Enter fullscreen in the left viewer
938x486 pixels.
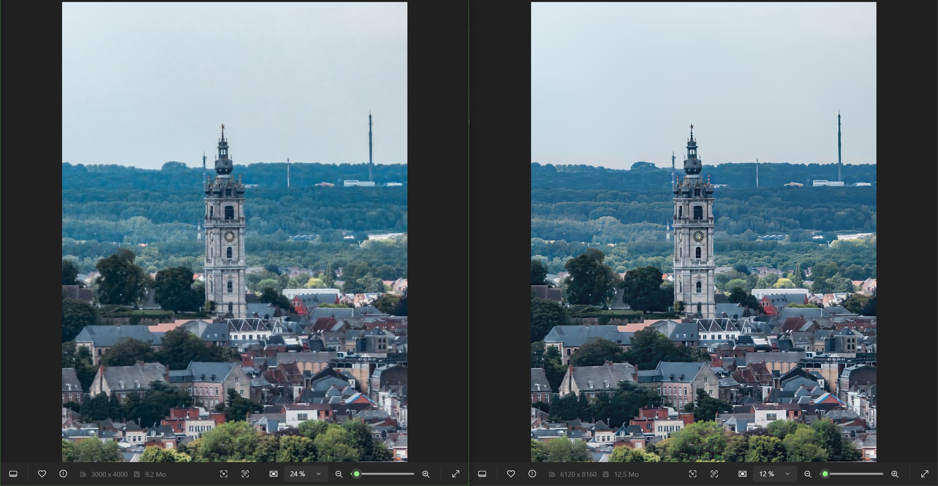(456, 474)
